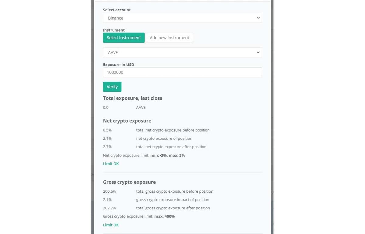Expand the AAVE instrument dropdown
Image resolution: width=365 pixels, height=234 pixels.
point(182,52)
